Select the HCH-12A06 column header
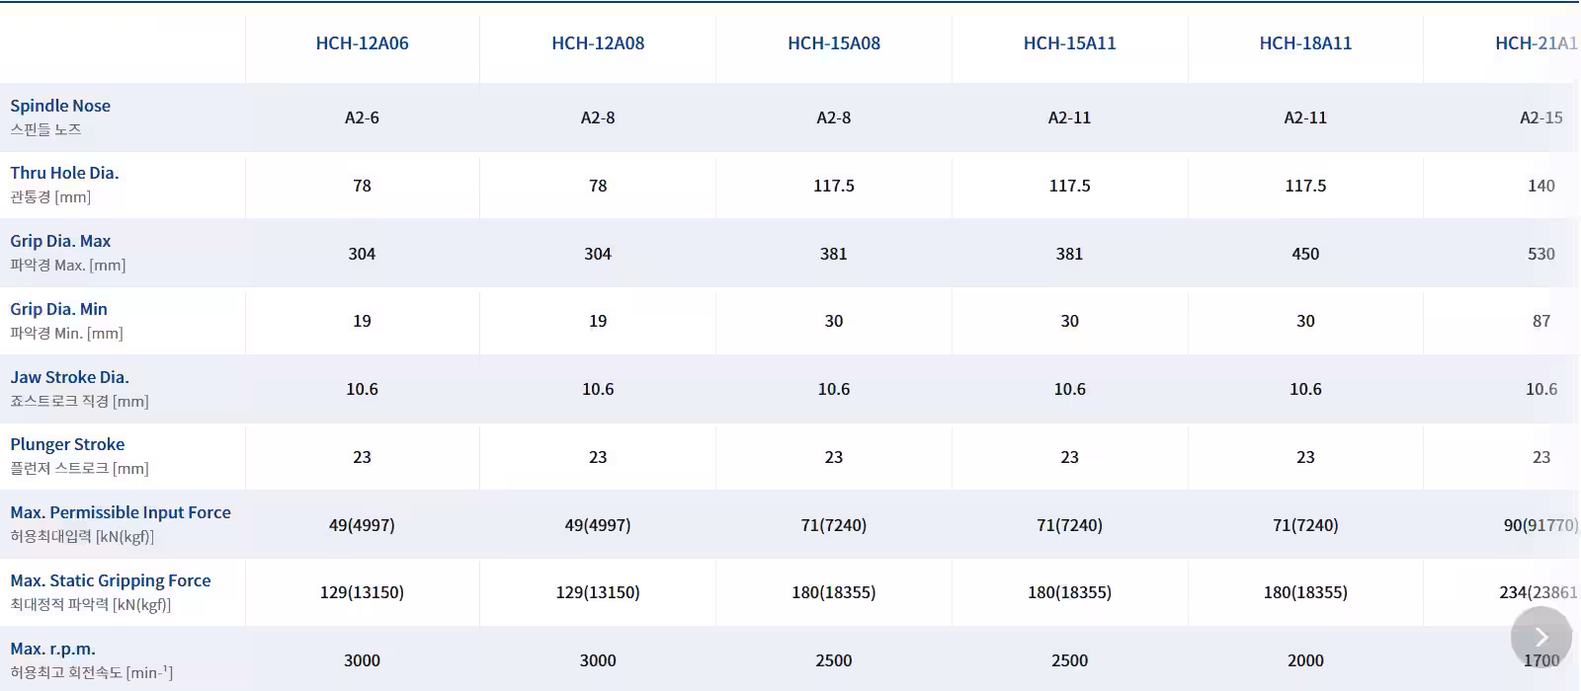Viewport: 1581px width, 691px height. pos(362,43)
